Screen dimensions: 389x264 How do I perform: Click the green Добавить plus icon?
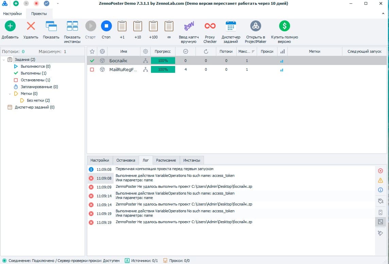click(x=10, y=26)
